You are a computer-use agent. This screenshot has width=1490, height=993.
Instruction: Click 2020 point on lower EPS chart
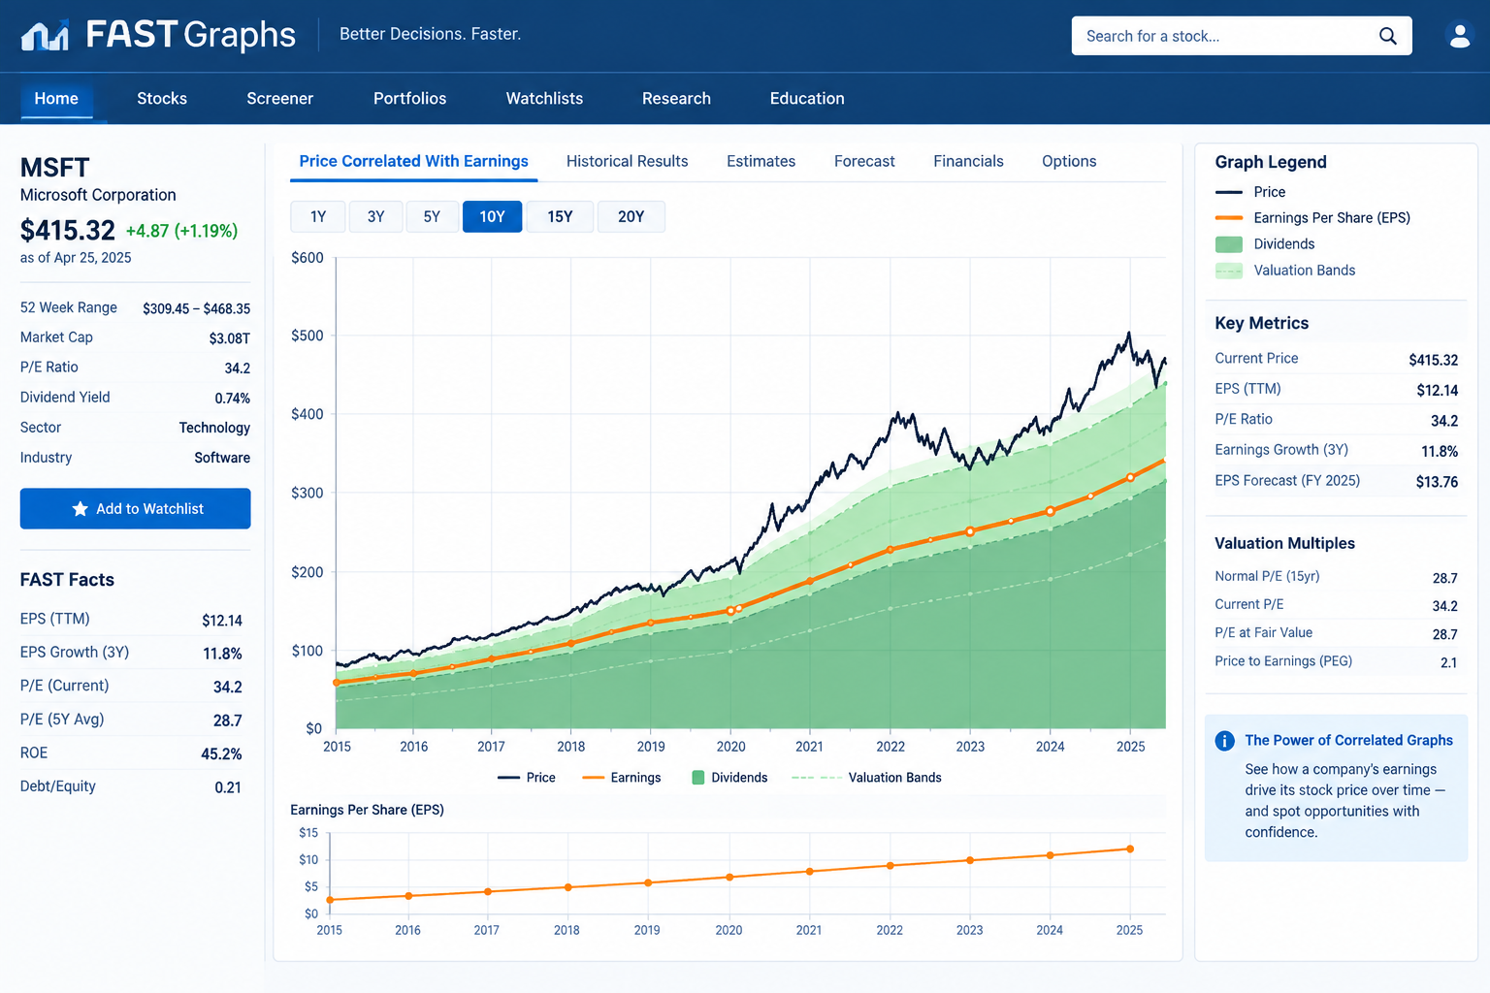(729, 878)
